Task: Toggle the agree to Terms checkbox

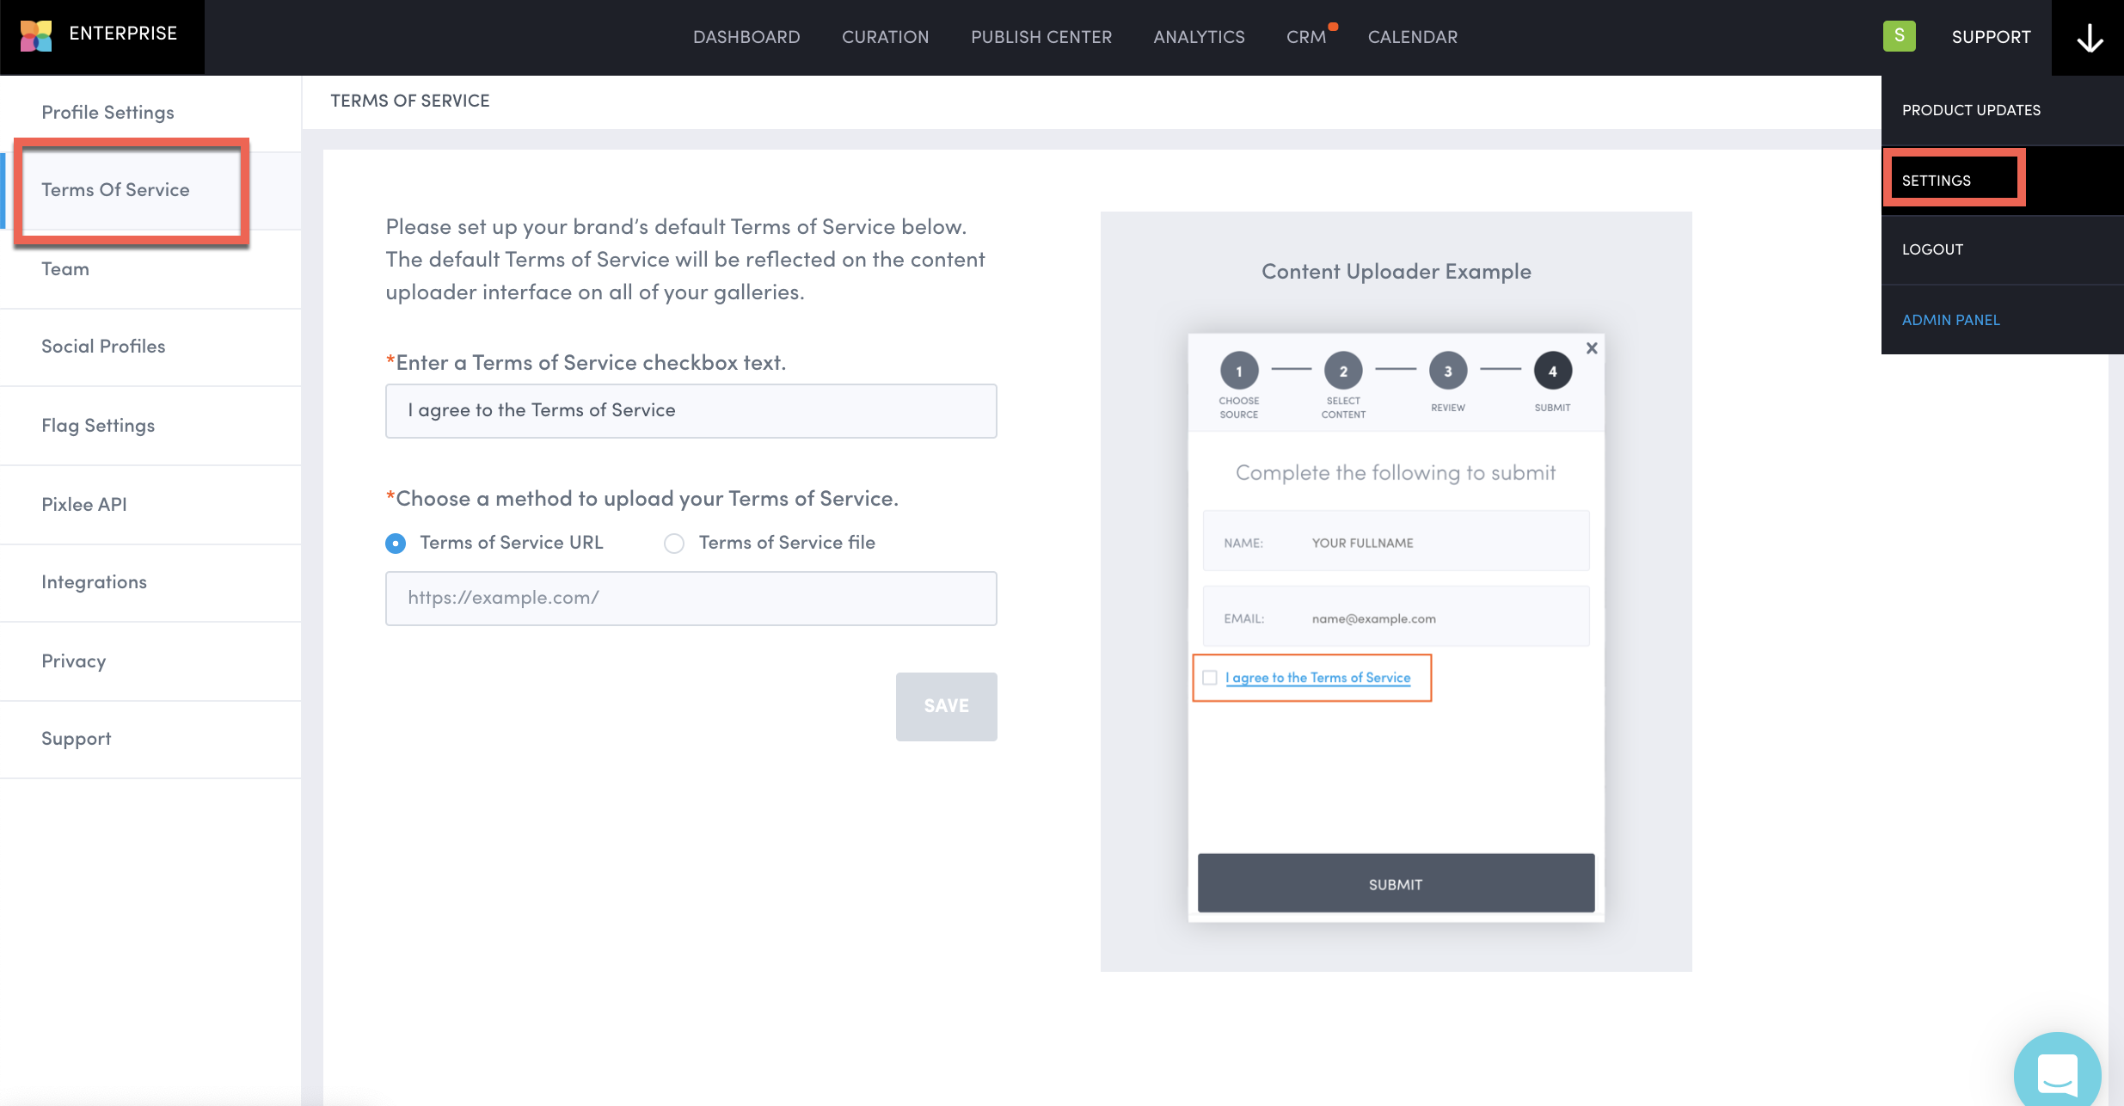Action: coord(1210,678)
